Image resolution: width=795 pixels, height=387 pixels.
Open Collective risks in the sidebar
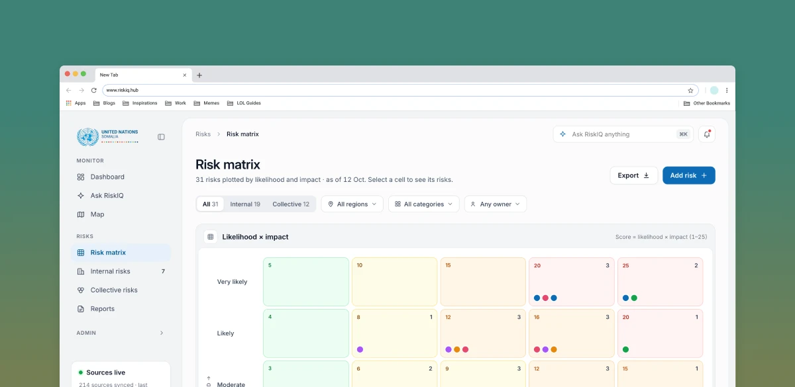coord(121,290)
